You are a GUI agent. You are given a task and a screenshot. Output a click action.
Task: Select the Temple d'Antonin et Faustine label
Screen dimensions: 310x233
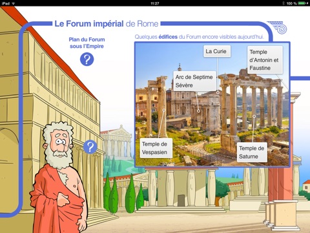coord(265,60)
